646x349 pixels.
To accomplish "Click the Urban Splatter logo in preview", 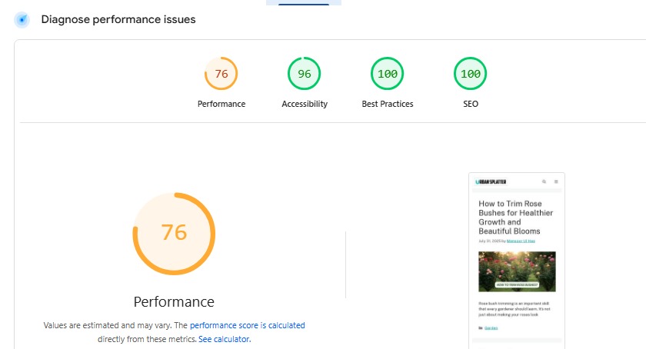I will (491, 182).
